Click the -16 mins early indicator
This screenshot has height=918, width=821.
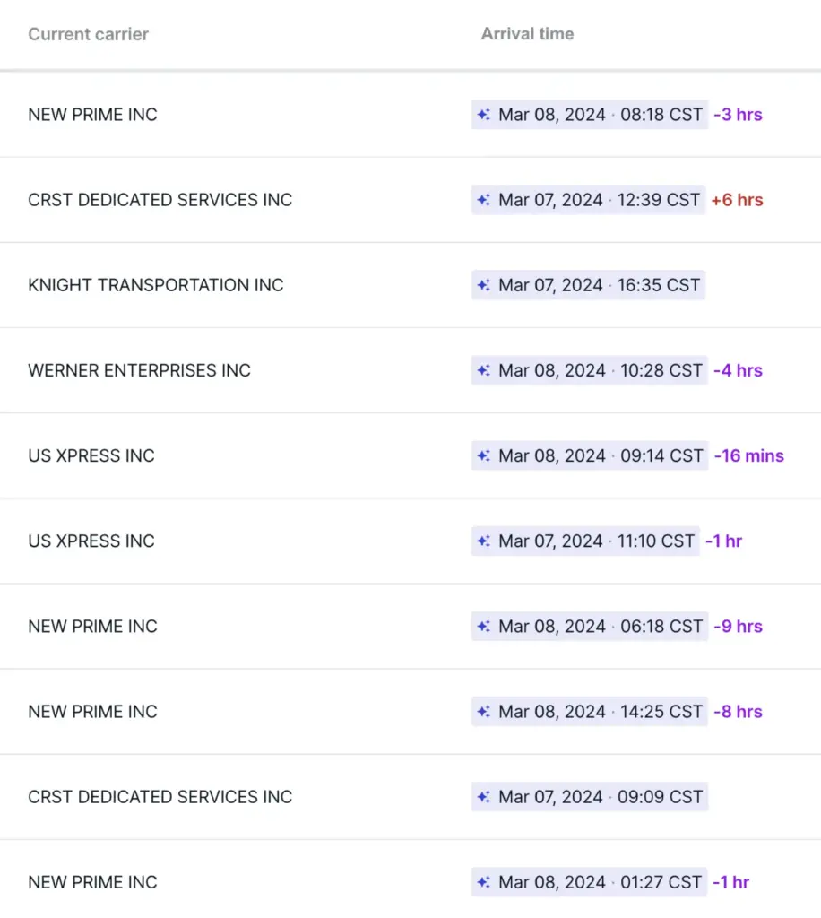click(748, 455)
